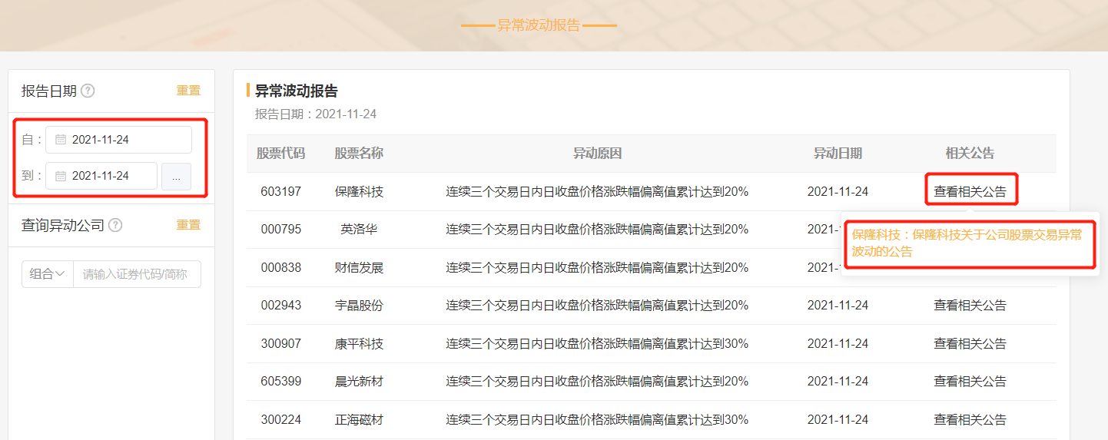Click the calendar icon in the 到 date field

pos(61,176)
